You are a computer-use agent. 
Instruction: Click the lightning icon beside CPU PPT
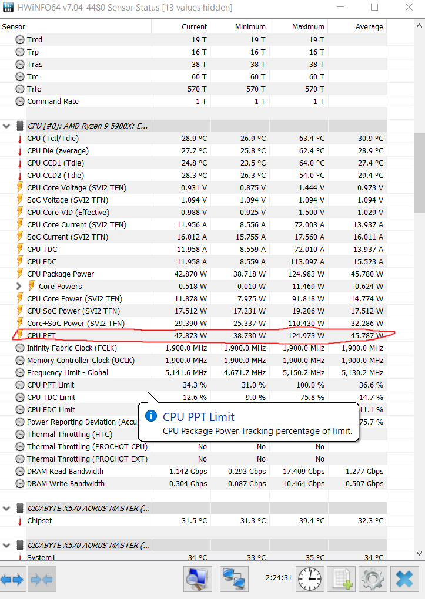point(20,335)
